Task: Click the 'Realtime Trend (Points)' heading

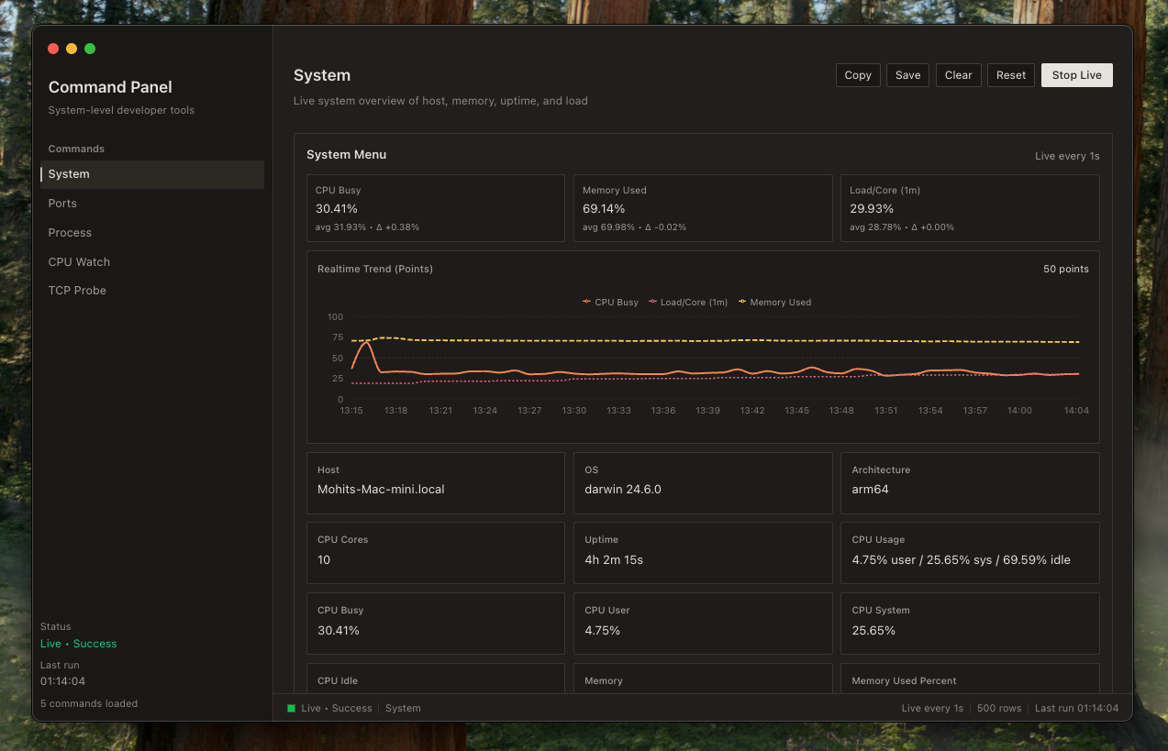Action: 375,270
